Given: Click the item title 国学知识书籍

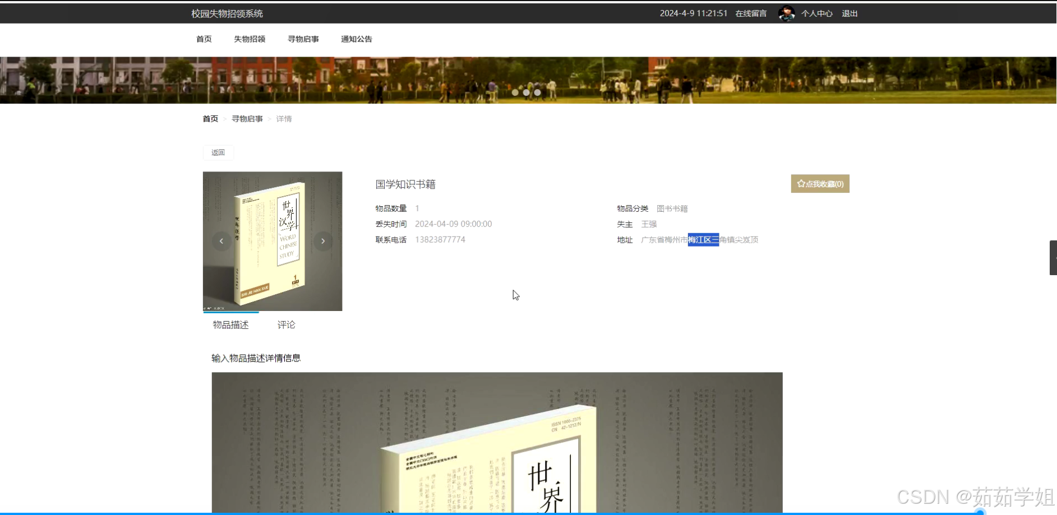Looking at the screenshot, I should 405,184.
